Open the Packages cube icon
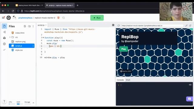194x109 pixels. (x=5, y=38)
